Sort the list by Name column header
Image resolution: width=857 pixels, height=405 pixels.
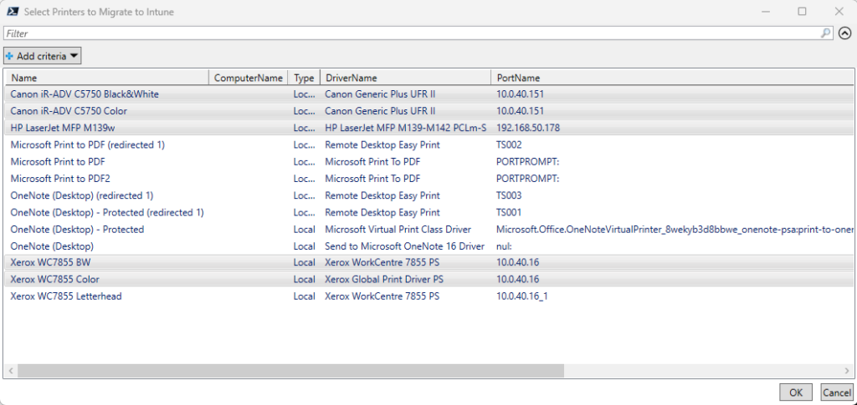[x=106, y=78]
